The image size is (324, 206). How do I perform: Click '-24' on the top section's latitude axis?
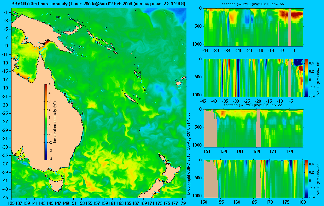coord(249,51)
